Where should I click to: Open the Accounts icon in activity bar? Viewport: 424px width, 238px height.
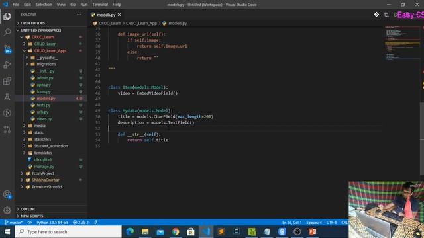coord(7,194)
